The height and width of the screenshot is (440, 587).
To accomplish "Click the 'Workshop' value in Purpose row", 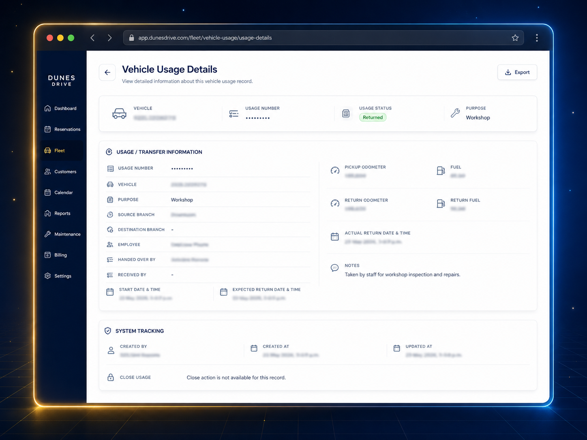I will 182,200.
